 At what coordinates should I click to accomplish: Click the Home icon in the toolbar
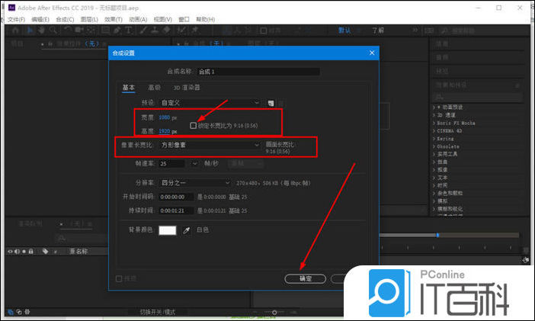(16, 30)
